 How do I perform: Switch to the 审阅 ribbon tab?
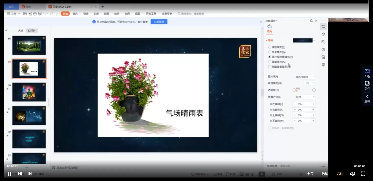click(x=127, y=14)
